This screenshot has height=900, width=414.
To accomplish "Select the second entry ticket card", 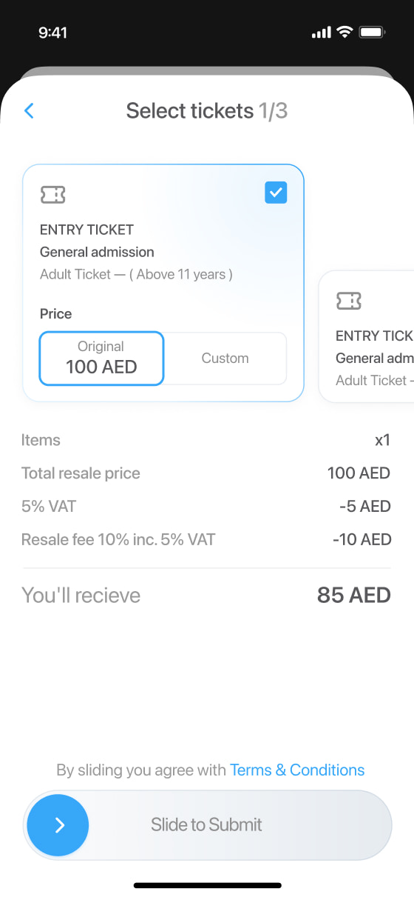I will pos(366,337).
